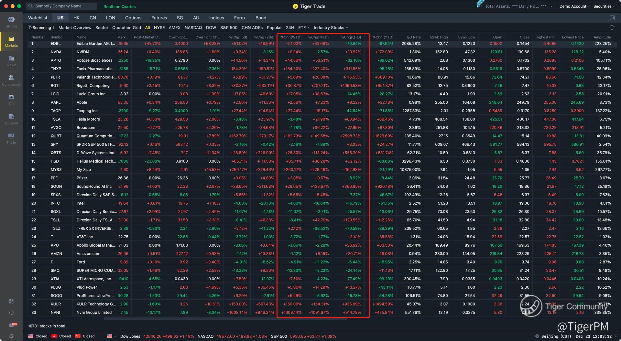
Task: Click the Tiger Trade logo icon
Action: click(x=295, y=6)
